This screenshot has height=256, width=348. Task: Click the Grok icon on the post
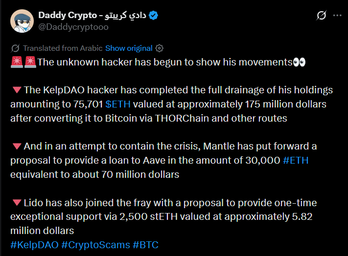click(322, 16)
